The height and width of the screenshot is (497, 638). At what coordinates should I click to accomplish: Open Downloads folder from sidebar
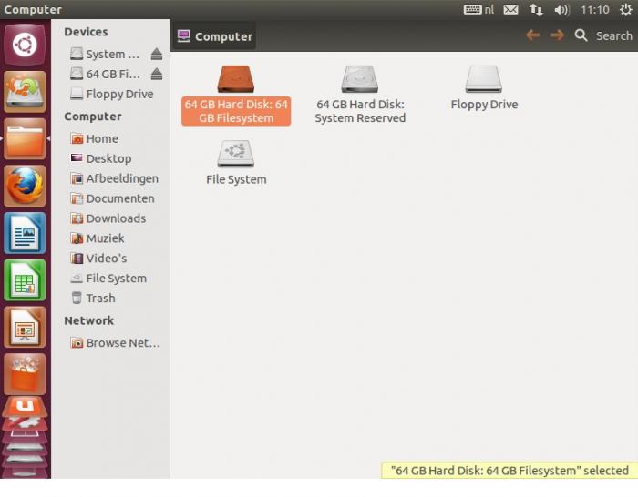click(108, 218)
